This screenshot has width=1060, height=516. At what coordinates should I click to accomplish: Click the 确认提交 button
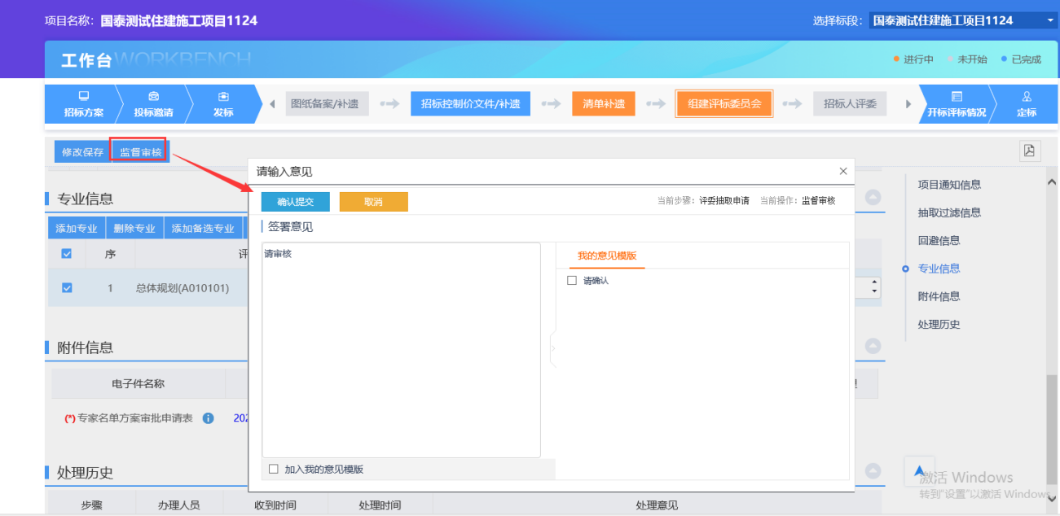(295, 202)
